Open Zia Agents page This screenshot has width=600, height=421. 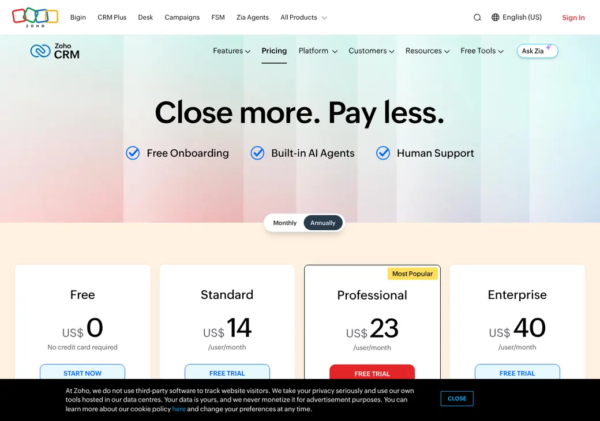[253, 18]
